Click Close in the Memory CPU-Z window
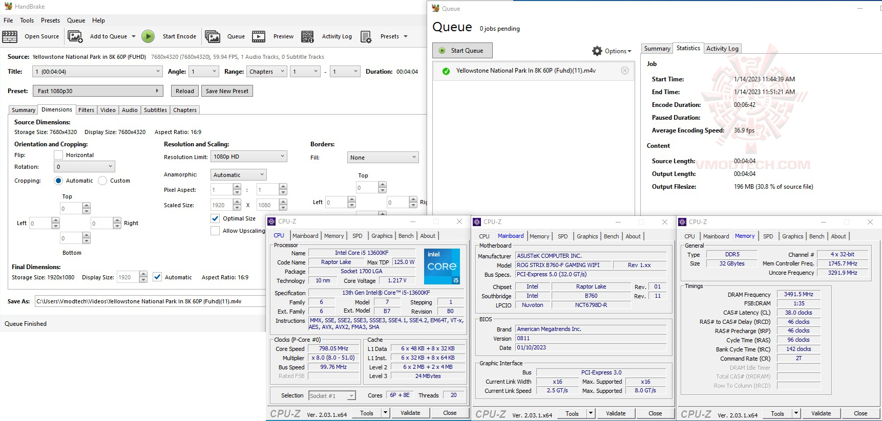 point(860,414)
